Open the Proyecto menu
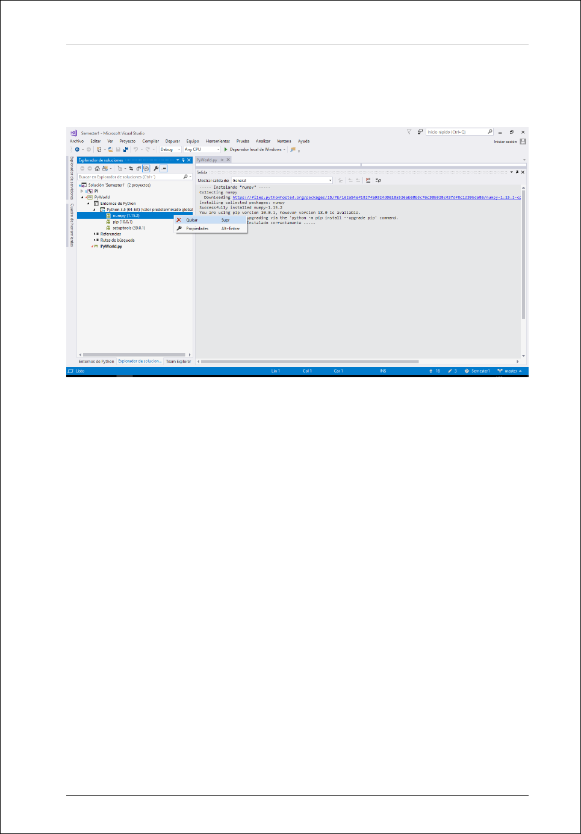The height and width of the screenshot is (834, 581). 128,141
